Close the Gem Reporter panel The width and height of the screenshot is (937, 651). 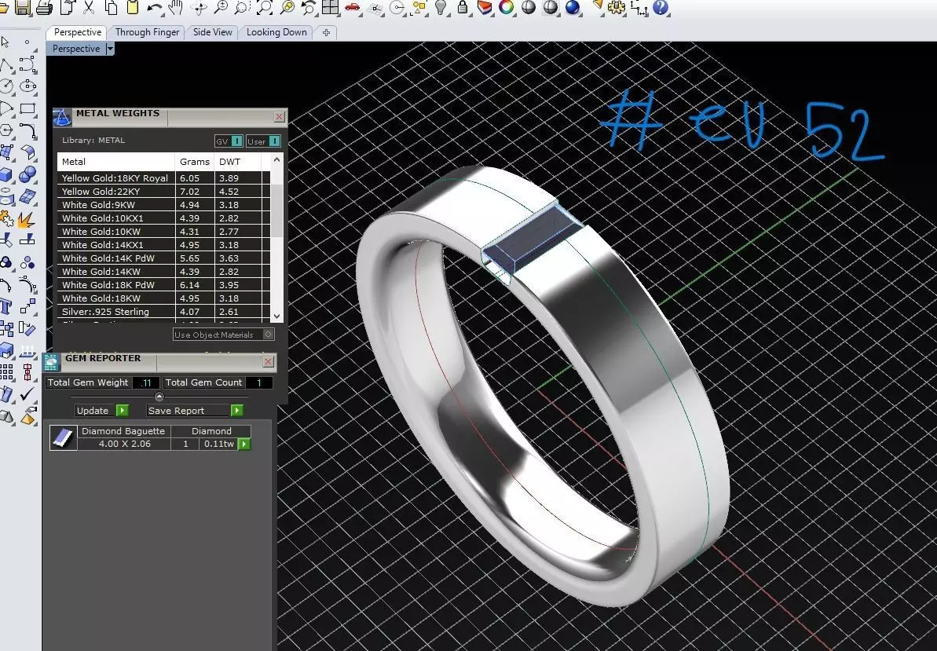tap(269, 361)
